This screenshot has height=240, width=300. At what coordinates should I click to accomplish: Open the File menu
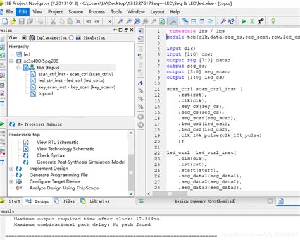pyautogui.click(x=9, y=12)
